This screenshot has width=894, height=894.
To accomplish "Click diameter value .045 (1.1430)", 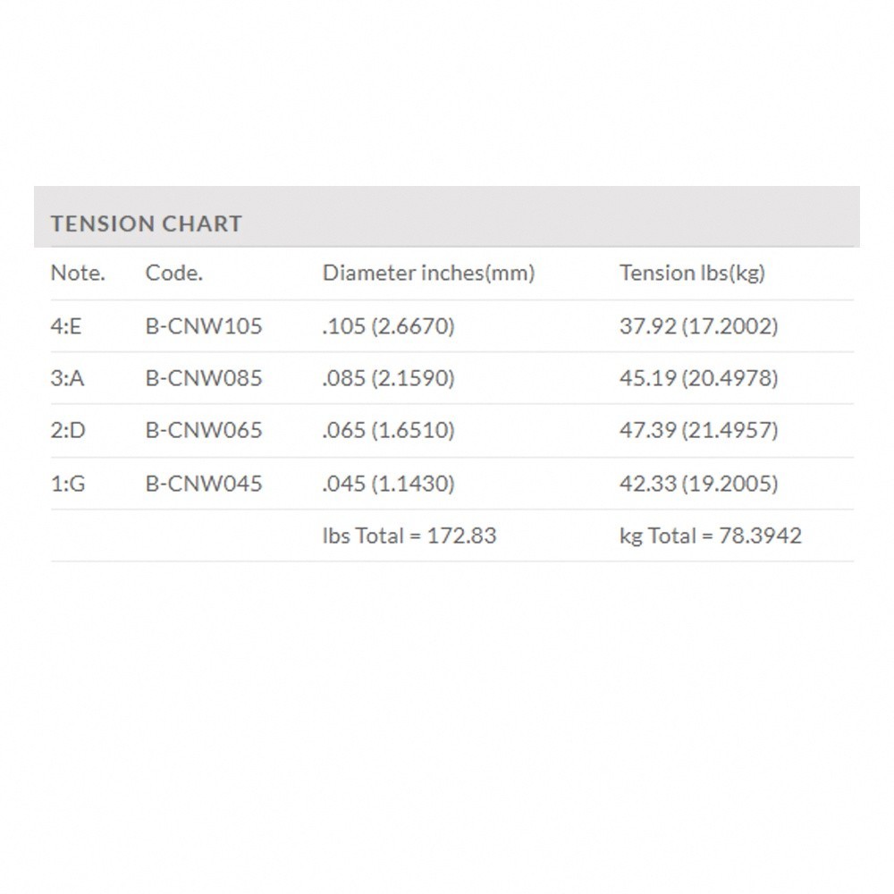I will (x=388, y=484).
